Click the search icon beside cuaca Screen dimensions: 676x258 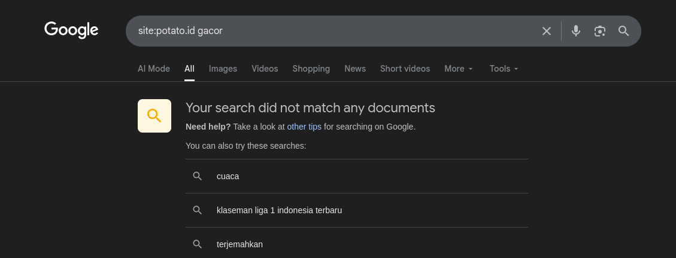(x=197, y=176)
